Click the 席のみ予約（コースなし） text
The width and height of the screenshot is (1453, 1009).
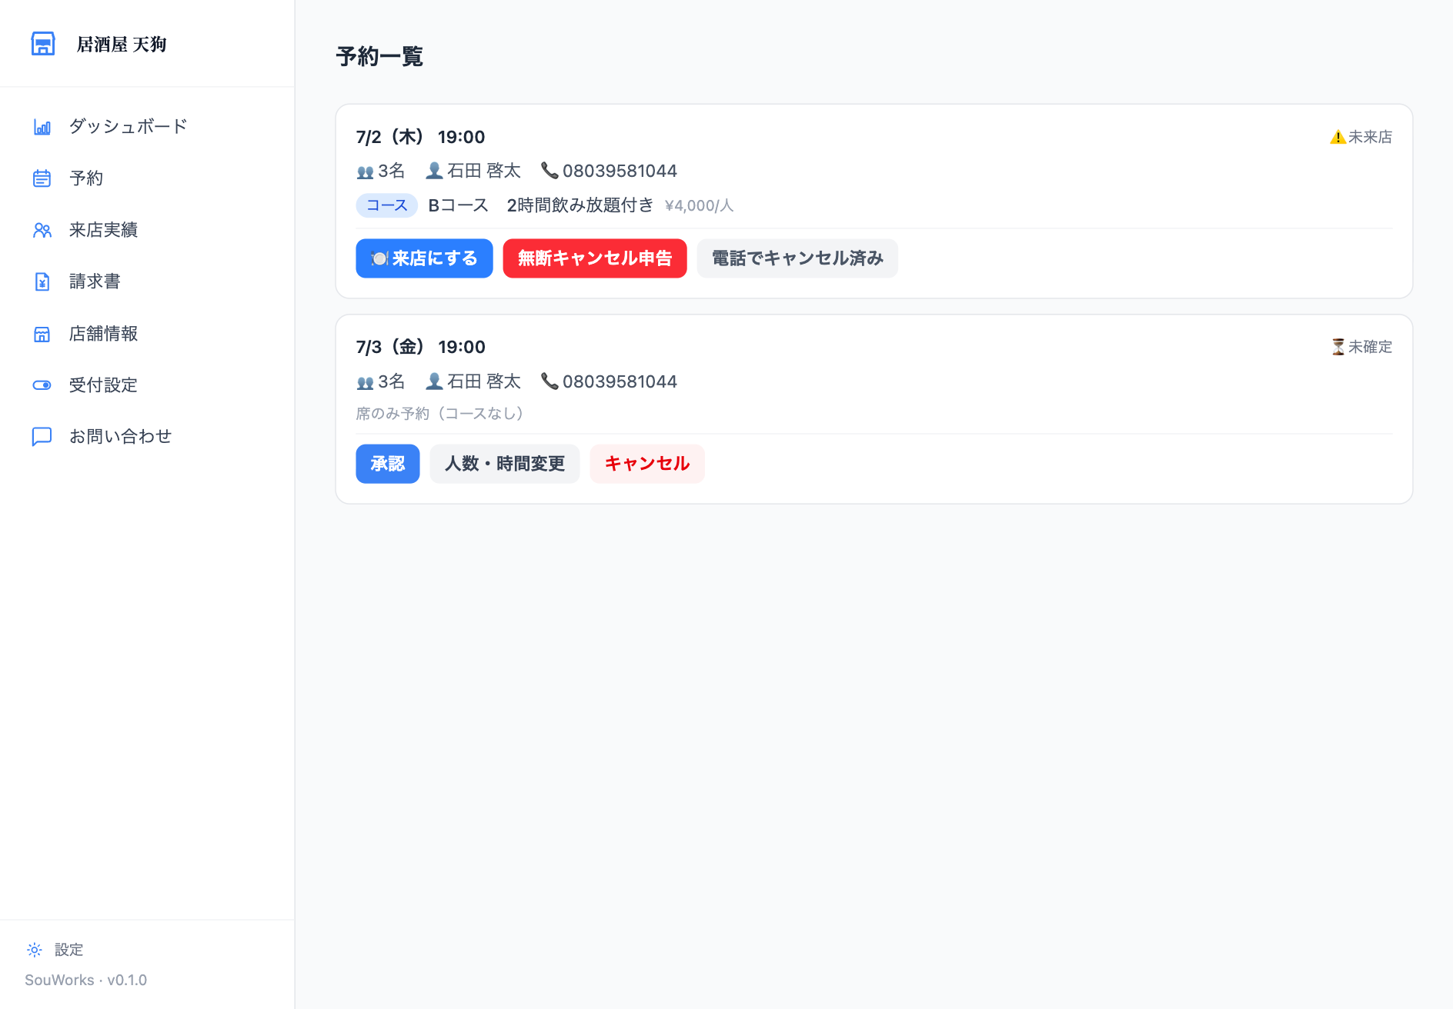[440, 414]
